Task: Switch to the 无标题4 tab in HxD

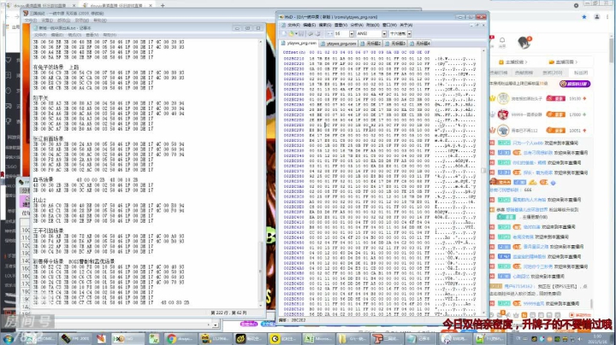Action: tap(420, 43)
